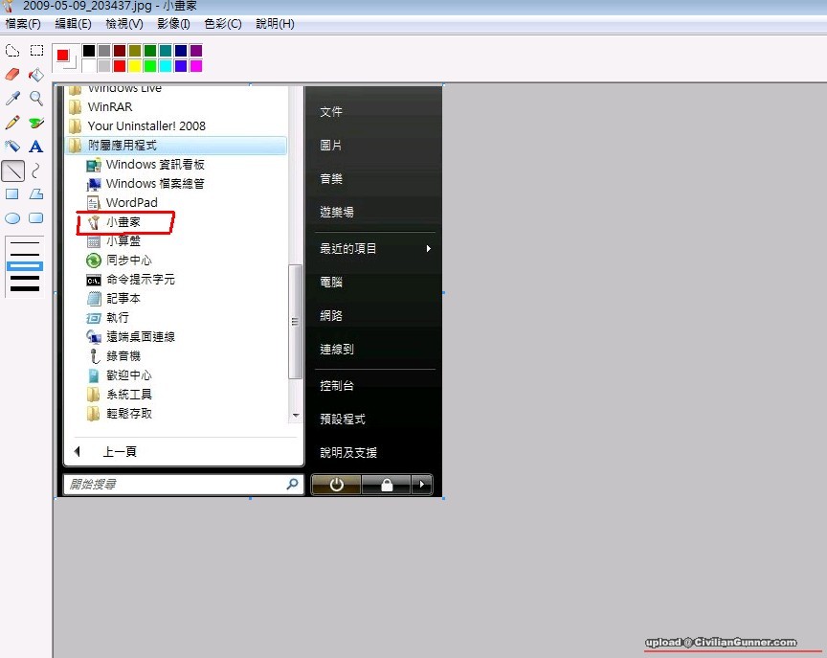Select the Magnifier tool
The width and height of the screenshot is (827, 658).
tap(36, 99)
